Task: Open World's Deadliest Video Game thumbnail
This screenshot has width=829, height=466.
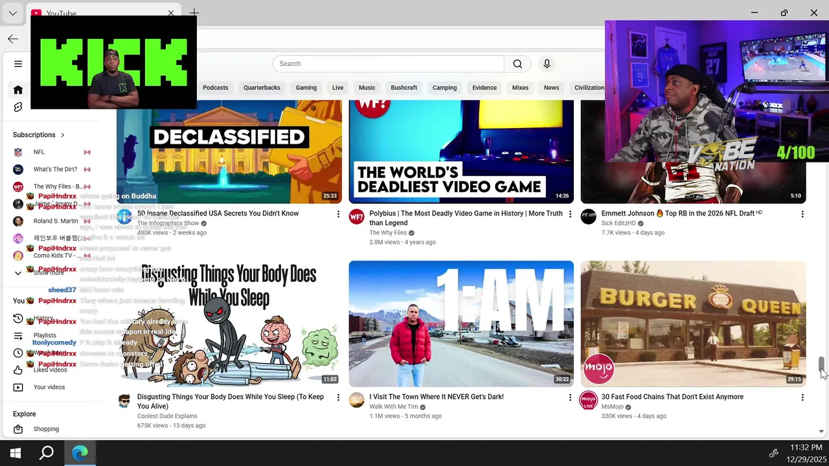Action: point(461,151)
